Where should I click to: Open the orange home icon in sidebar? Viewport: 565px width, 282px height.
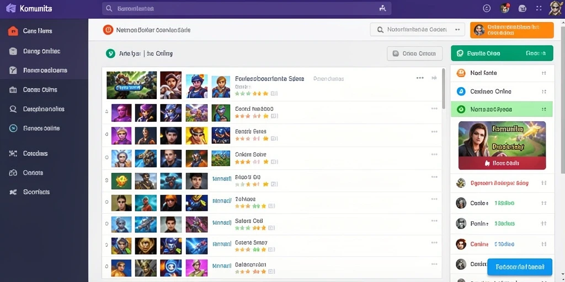13,31
